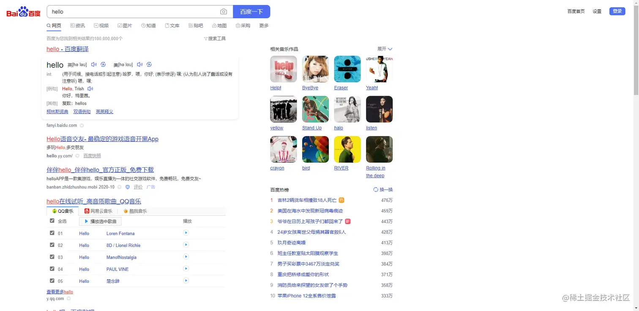Play the PAUL VINE track
Screen dimensions: 639x311
(x=186, y=268)
